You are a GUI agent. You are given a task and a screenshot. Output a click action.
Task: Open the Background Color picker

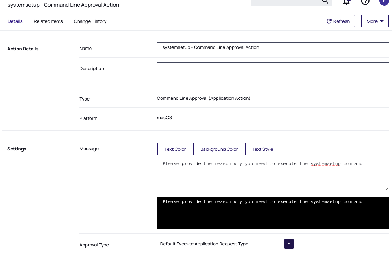pyautogui.click(x=219, y=149)
